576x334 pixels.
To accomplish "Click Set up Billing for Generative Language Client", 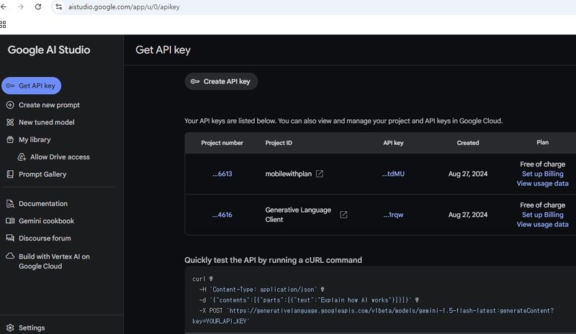I will click(543, 215).
